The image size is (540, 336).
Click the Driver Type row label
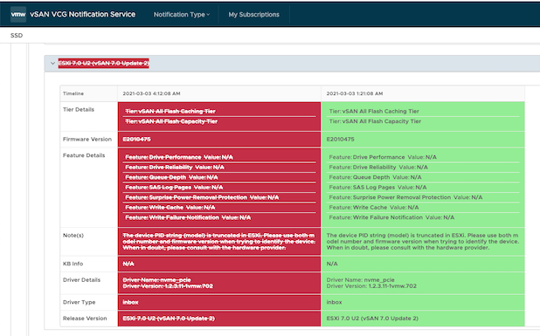(79, 302)
